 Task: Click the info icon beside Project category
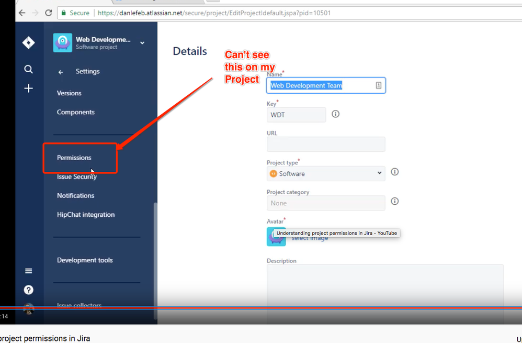[x=395, y=201]
